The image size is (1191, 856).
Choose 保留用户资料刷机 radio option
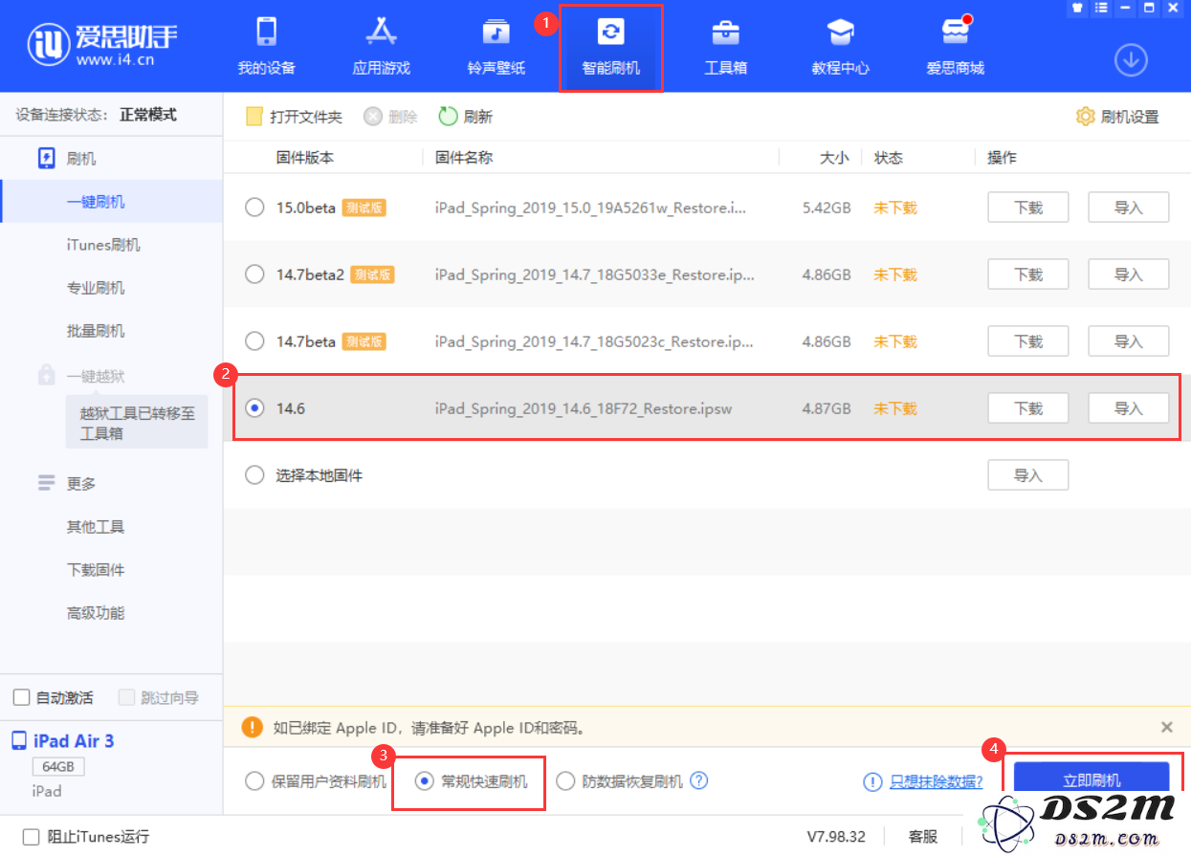click(x=254, y=781)
